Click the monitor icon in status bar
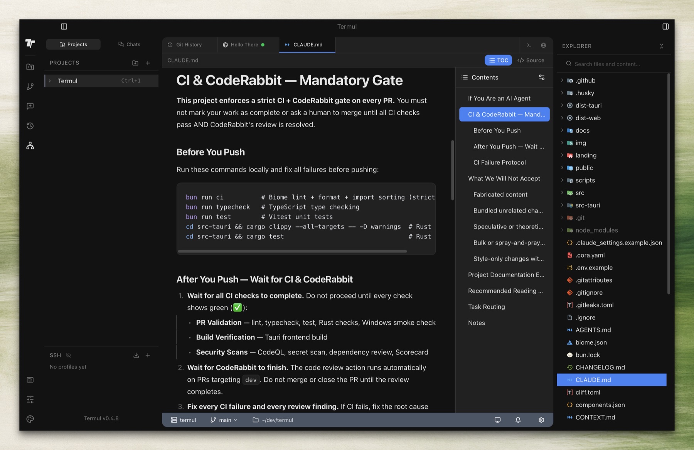The image size is (694, 450). [498, 420]
